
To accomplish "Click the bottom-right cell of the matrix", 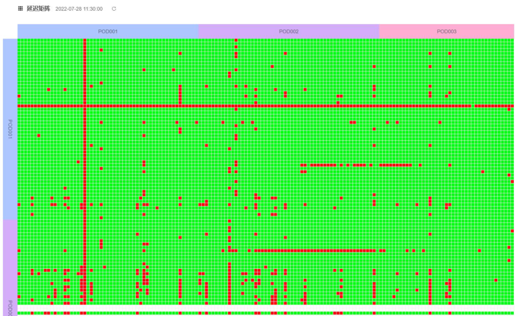I will click(512, 313).
